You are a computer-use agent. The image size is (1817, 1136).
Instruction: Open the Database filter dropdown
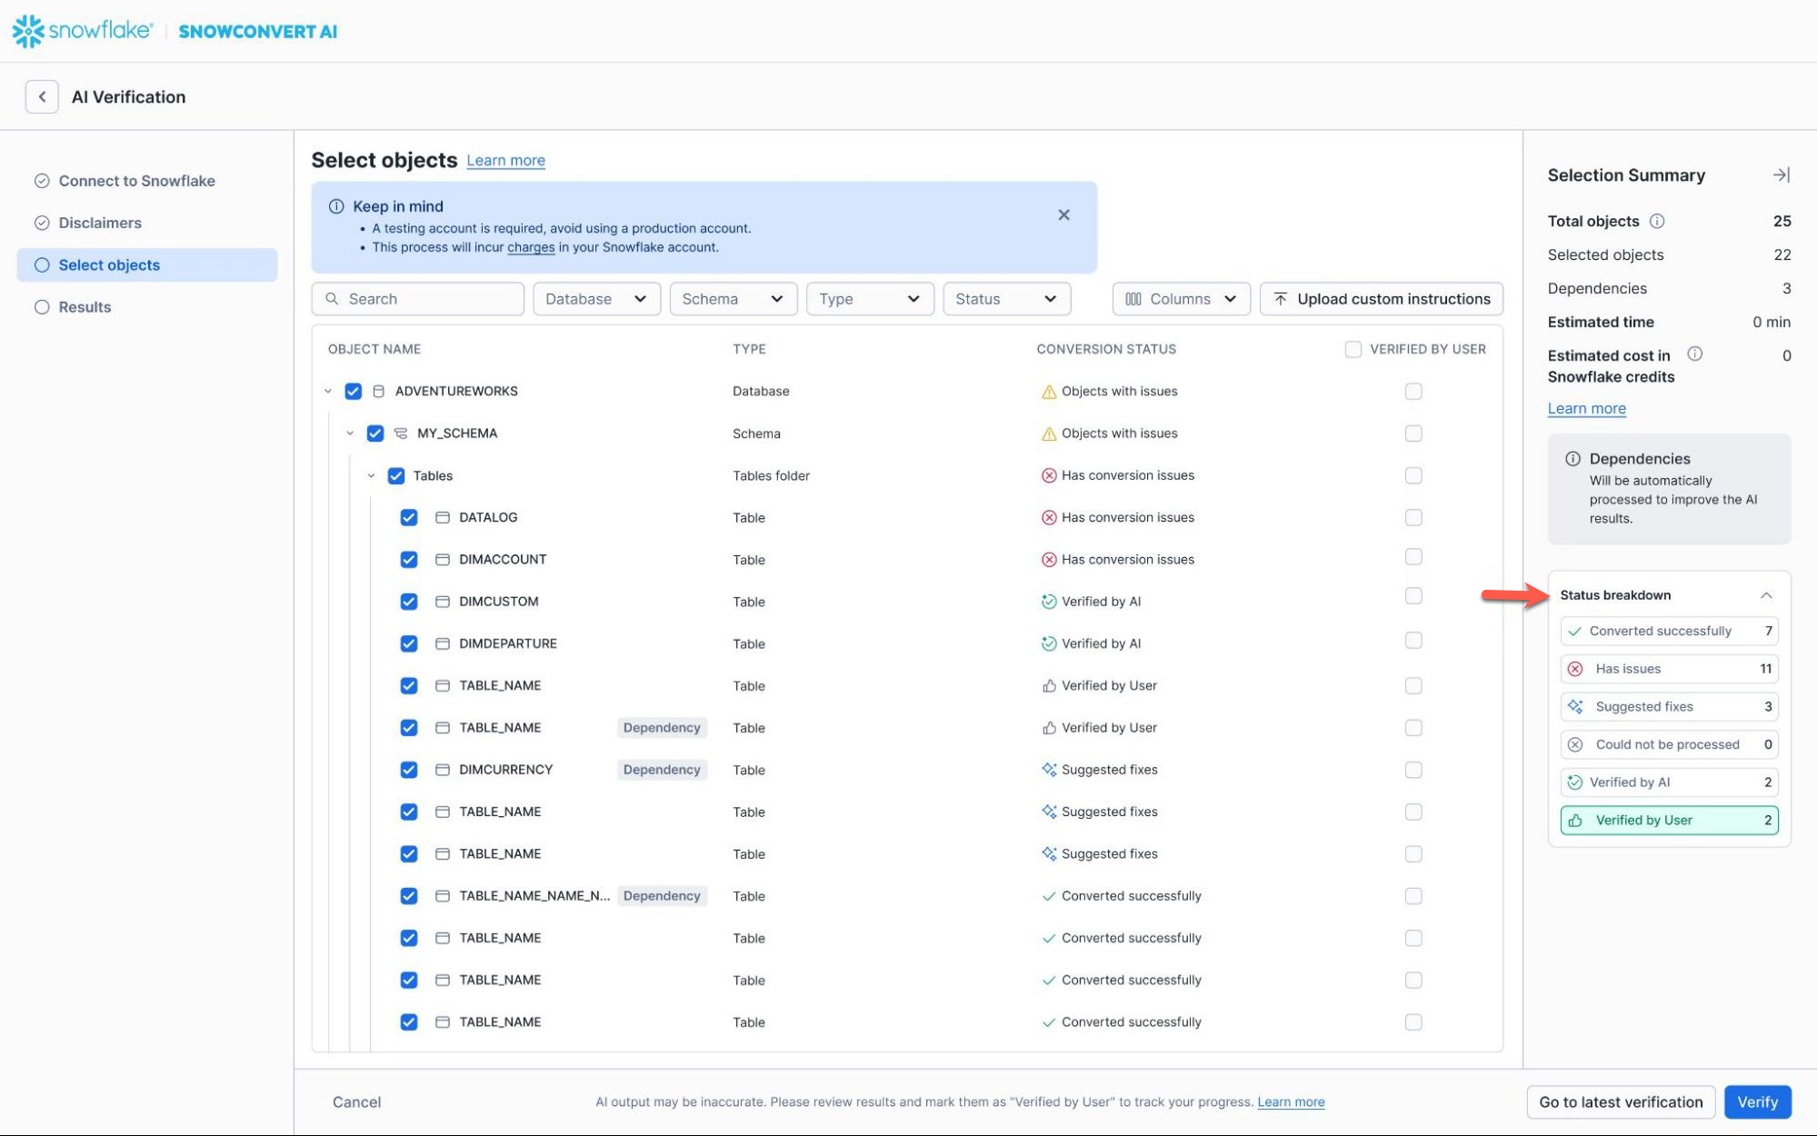[x=595, y=299]
